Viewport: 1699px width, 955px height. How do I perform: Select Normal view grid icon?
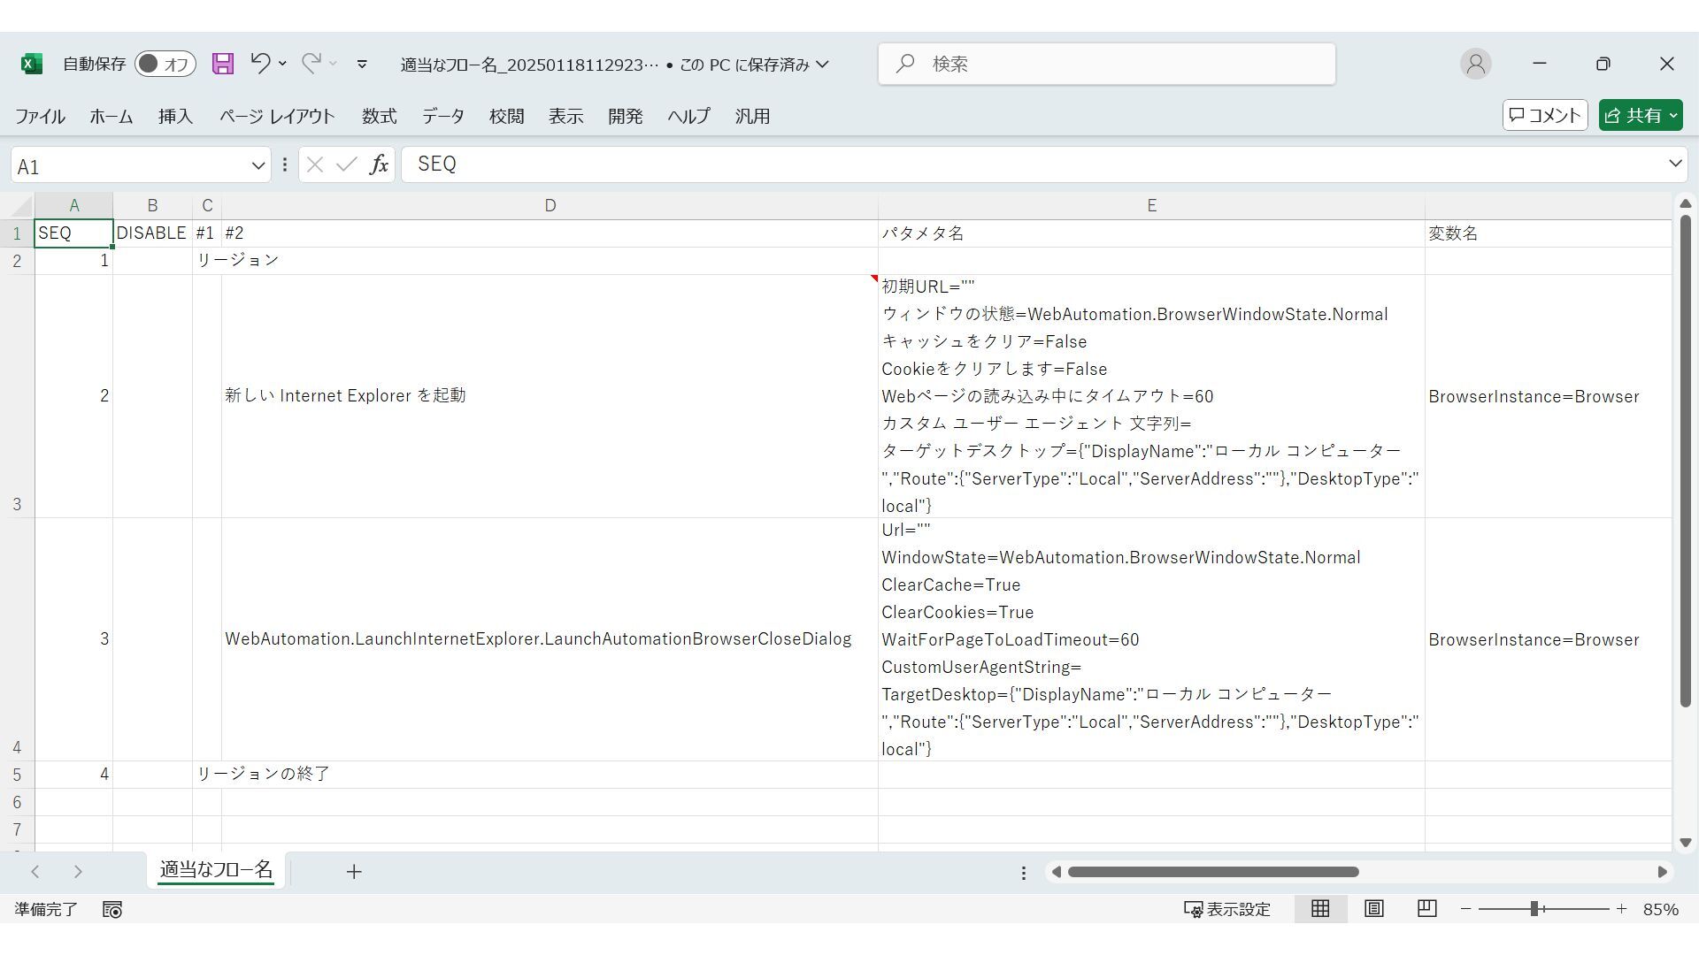click(x=1320, y=909)
